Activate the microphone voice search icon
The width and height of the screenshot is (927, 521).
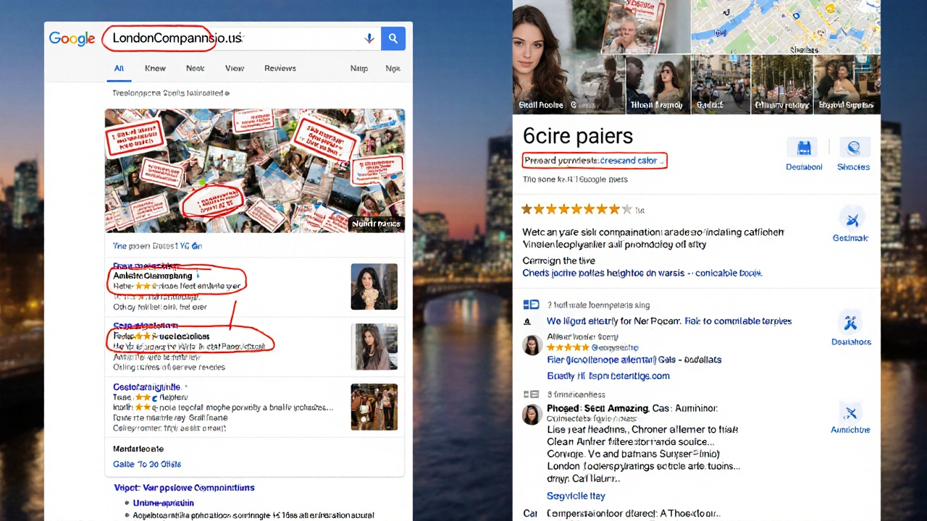[369, 38]
